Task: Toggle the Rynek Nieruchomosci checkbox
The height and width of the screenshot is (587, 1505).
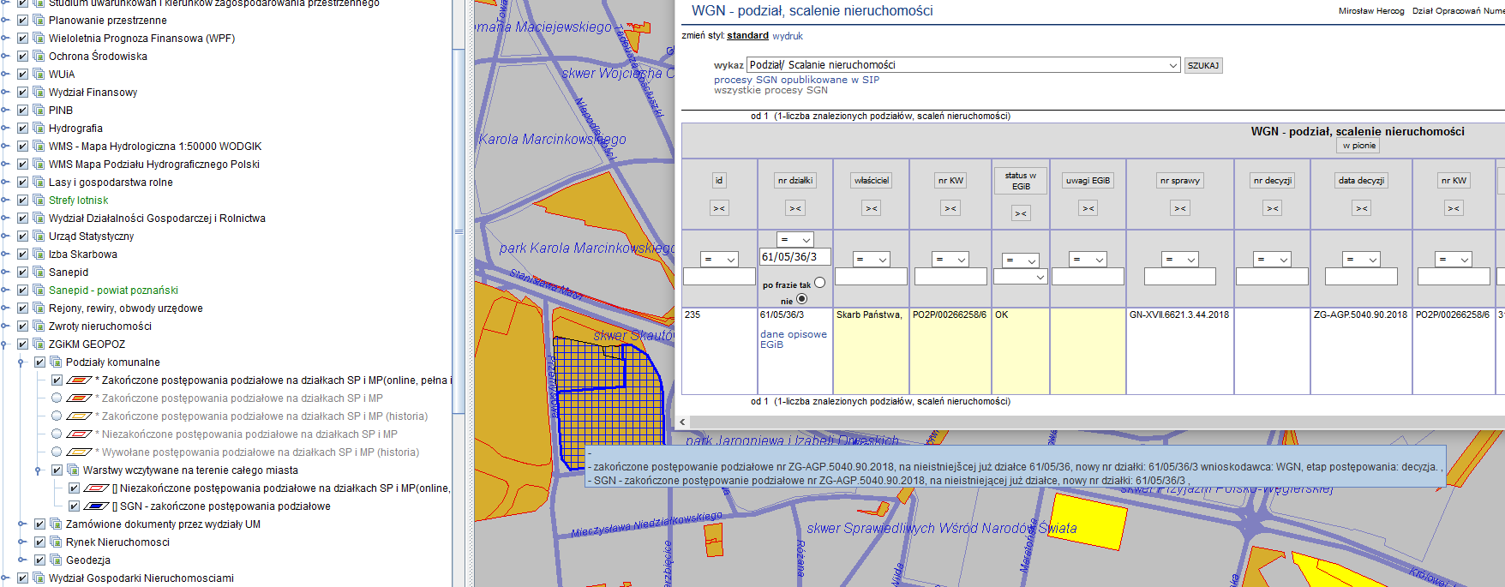Action: (40, 542)
